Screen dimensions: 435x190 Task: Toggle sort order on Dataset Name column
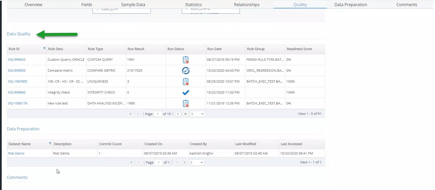click(50, 143)
